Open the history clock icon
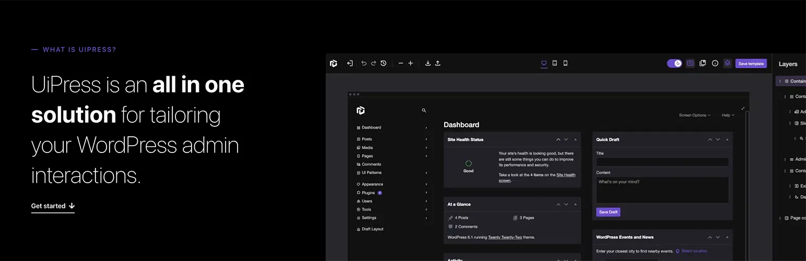Screen dimensions: 806x261 pos(383,63)
